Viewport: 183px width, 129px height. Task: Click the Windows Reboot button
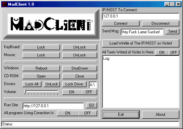click(41, 68)
